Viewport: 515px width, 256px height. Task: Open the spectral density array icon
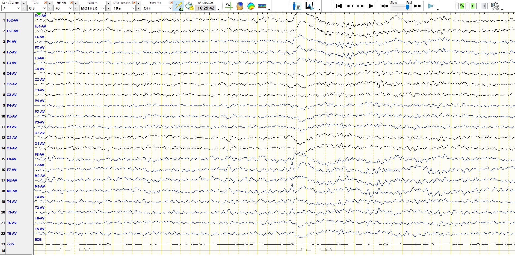262,6
